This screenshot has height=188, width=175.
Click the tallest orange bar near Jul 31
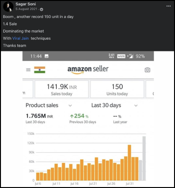coord(129,163)
